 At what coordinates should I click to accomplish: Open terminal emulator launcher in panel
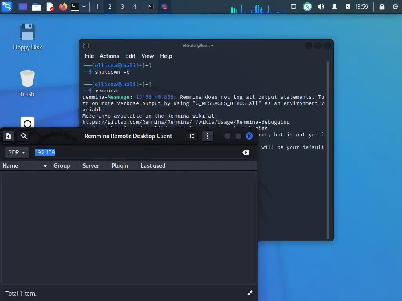pos(75,7)
